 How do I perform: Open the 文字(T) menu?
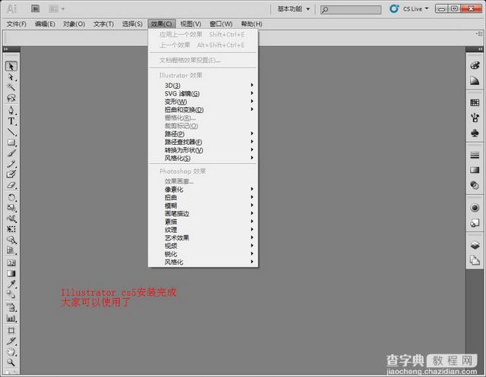point(103,24)
